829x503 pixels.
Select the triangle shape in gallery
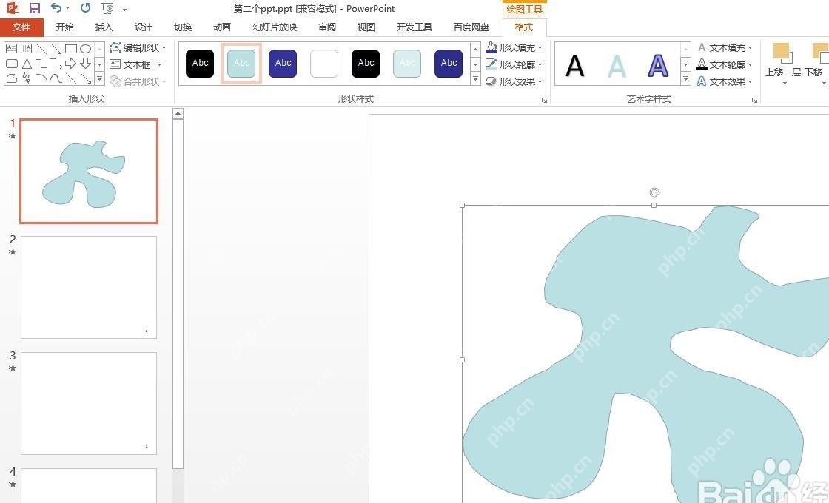27,64
